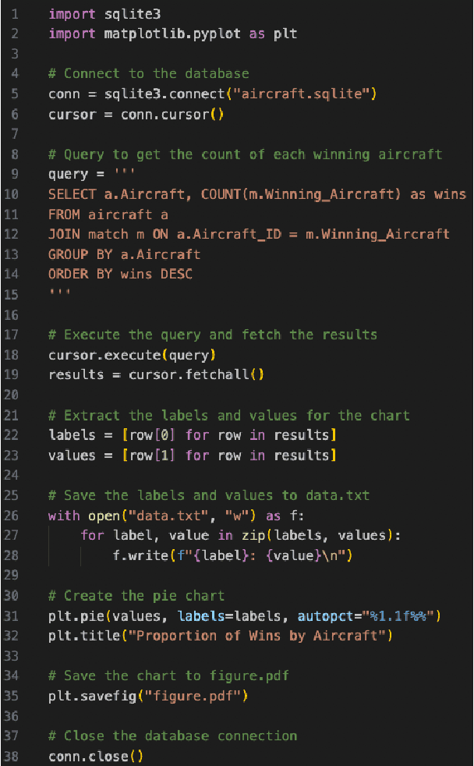The width and height of the screenshot is (474, 766).
Task: Click line number 25 in the gutter
Action: pos(12,495)
